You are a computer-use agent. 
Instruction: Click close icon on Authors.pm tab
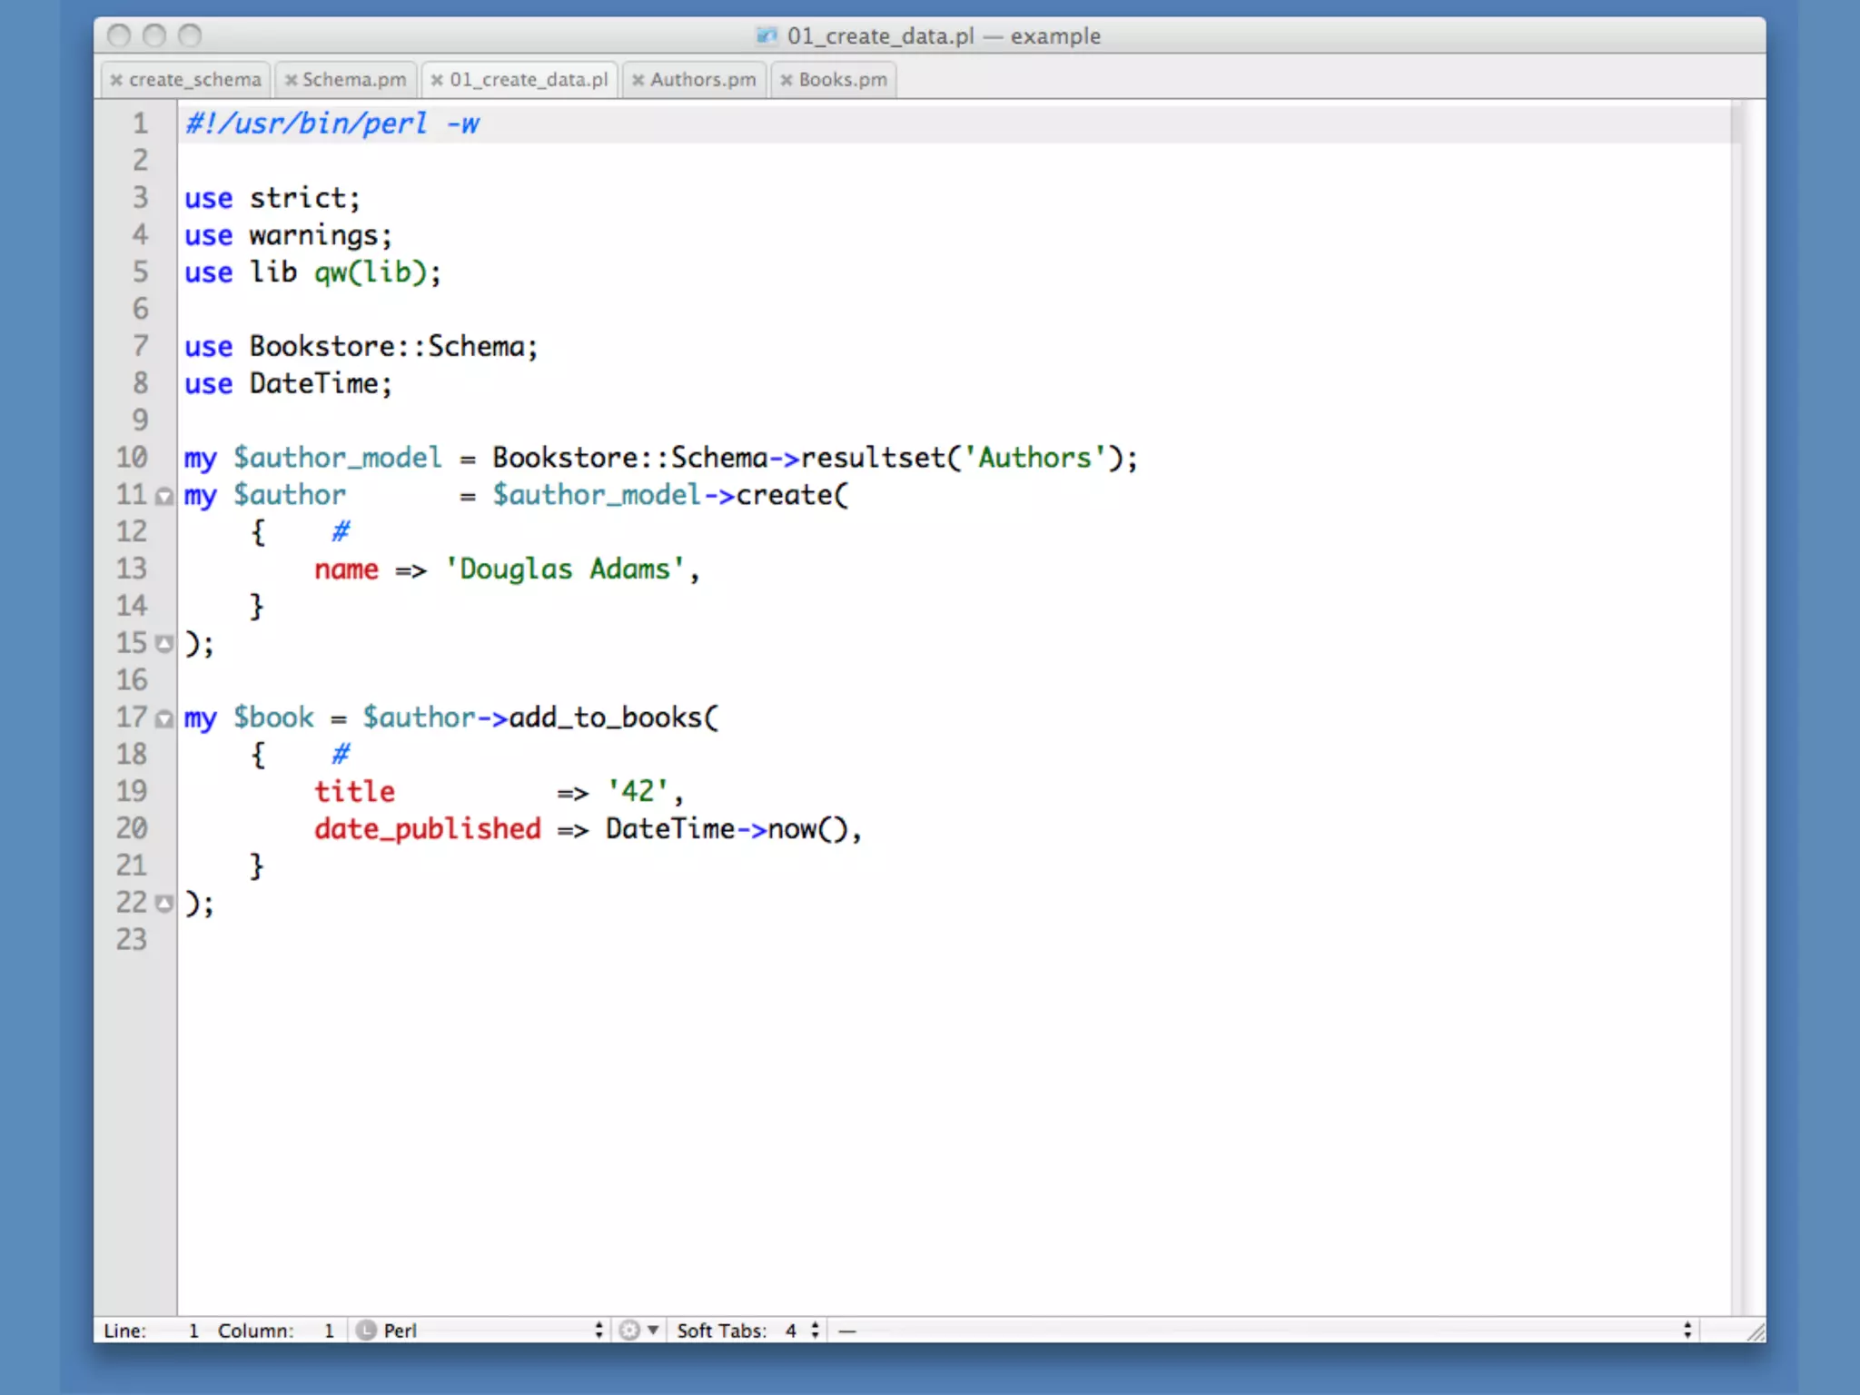point(638,80)
